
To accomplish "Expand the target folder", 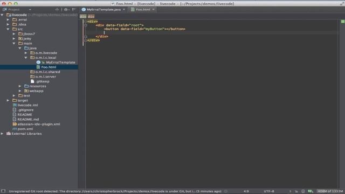I will 8,100.
